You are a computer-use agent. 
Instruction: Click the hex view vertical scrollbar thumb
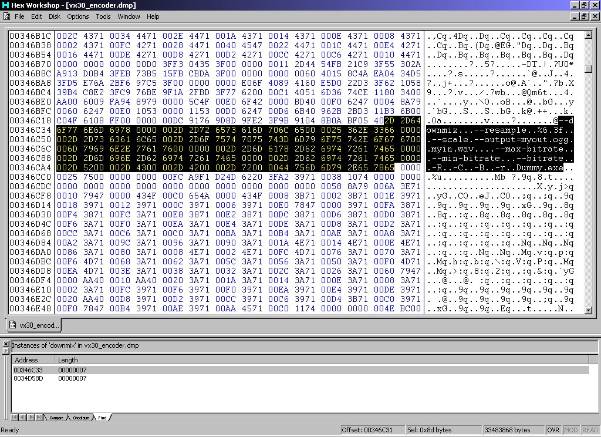pyautogui.click(x=588, y=69)
